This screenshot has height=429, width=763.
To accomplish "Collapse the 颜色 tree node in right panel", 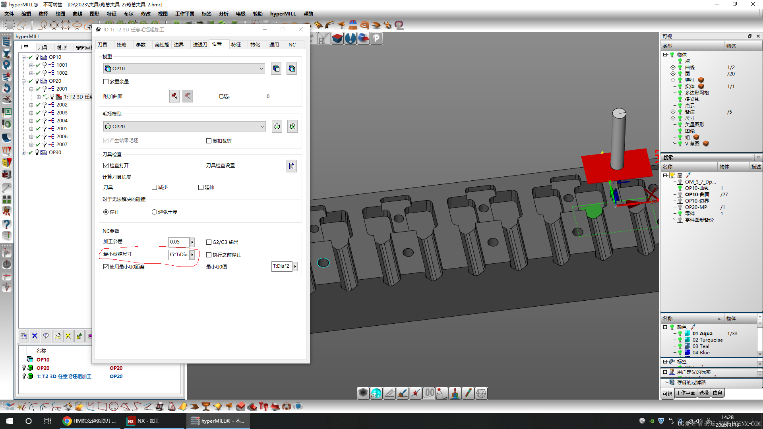I will [x=665, y=327].
